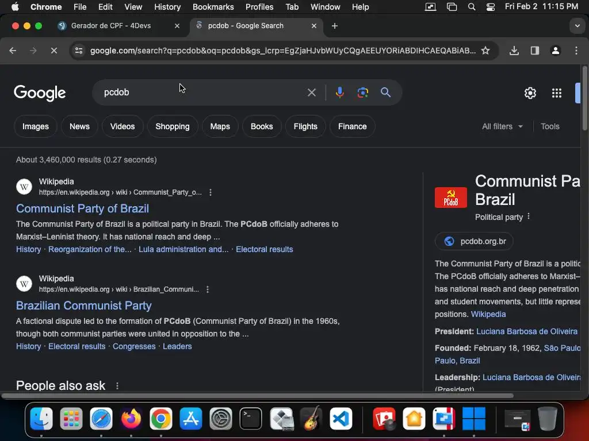Open options for Brazilian Communist Party result
589x441 pixels.
click(207, 289)
